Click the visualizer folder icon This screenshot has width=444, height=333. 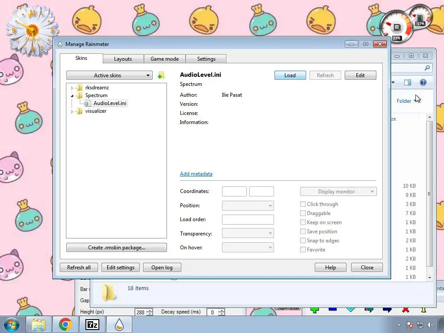pyautogui.click(x=80, y=111)
